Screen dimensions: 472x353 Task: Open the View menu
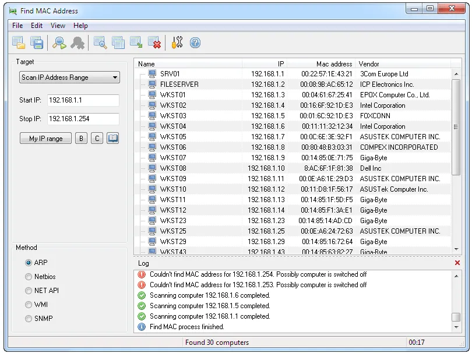click(x=58, y=25)
